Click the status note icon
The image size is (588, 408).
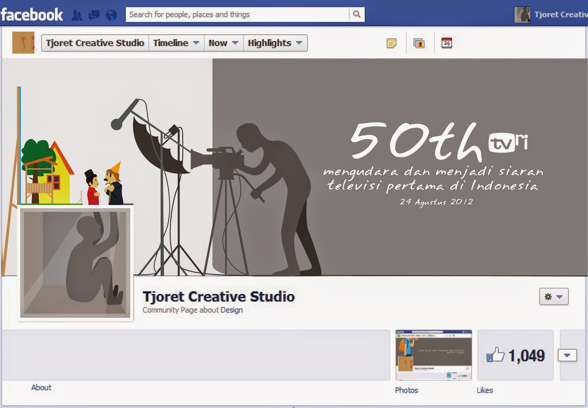coord(392,43)
